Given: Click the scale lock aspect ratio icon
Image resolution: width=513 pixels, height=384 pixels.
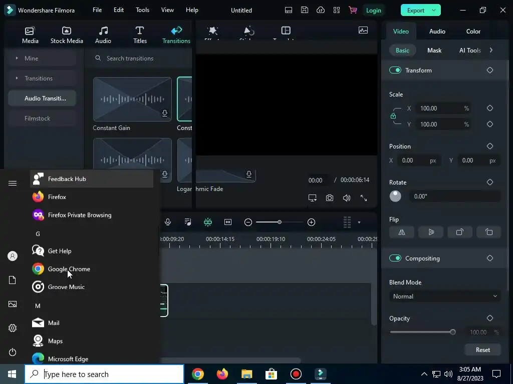Looking at the screenshot, I should coord(393,116).
